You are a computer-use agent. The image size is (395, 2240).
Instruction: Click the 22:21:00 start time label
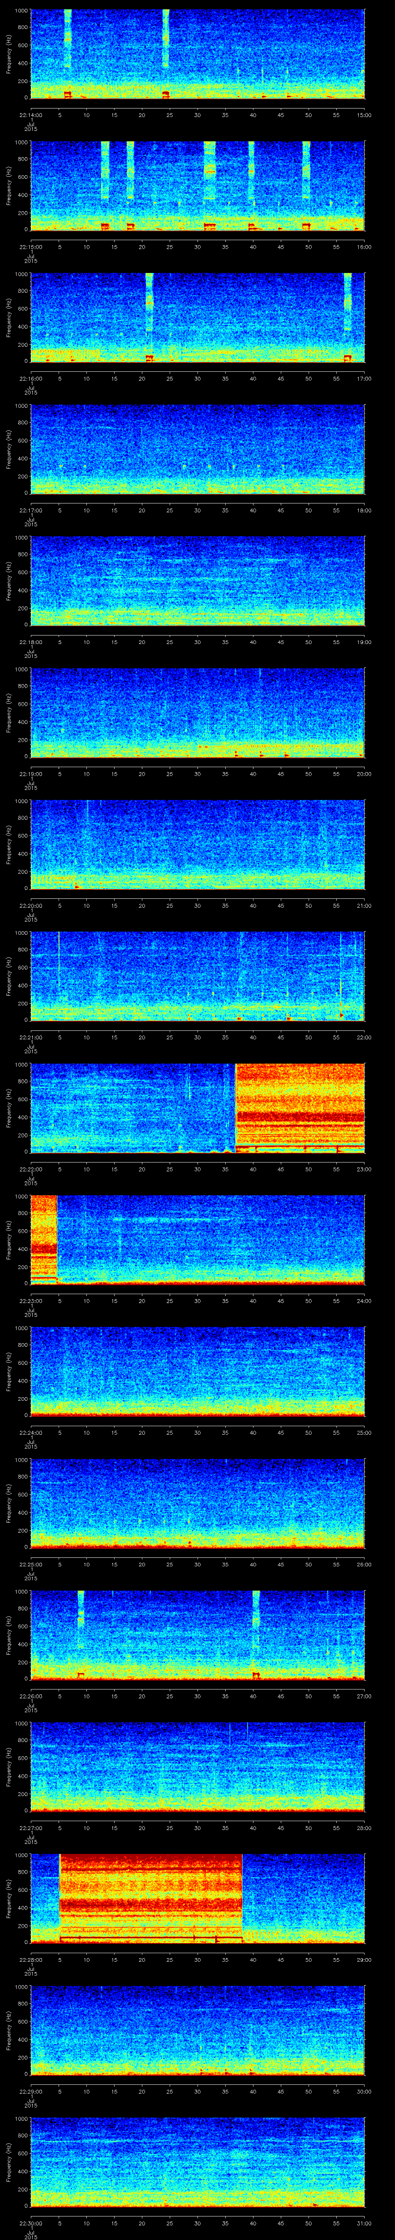(x=31, y=1037)
